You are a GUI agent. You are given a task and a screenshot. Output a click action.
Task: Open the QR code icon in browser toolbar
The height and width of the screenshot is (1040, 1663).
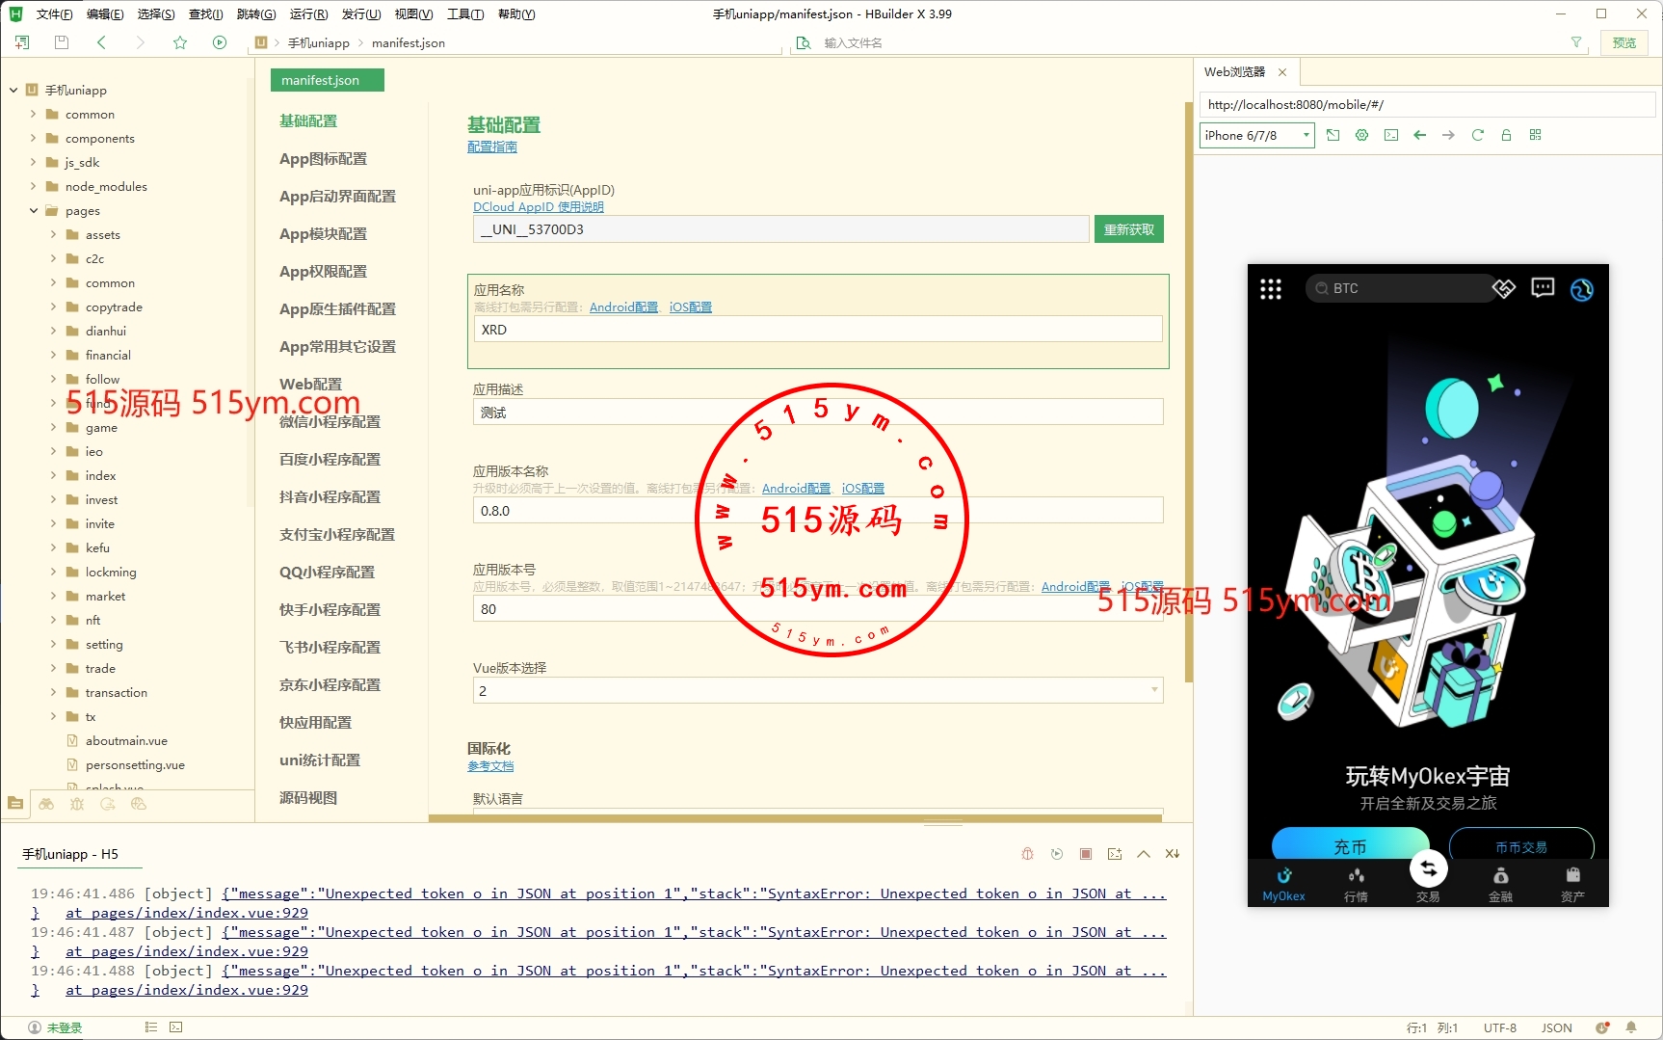(1535, 135)
